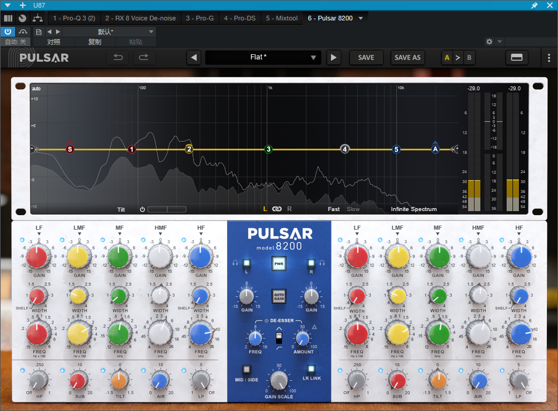Click the right HF band triangle marker
This screenshot has height=411, width=558.
[519, 234]
